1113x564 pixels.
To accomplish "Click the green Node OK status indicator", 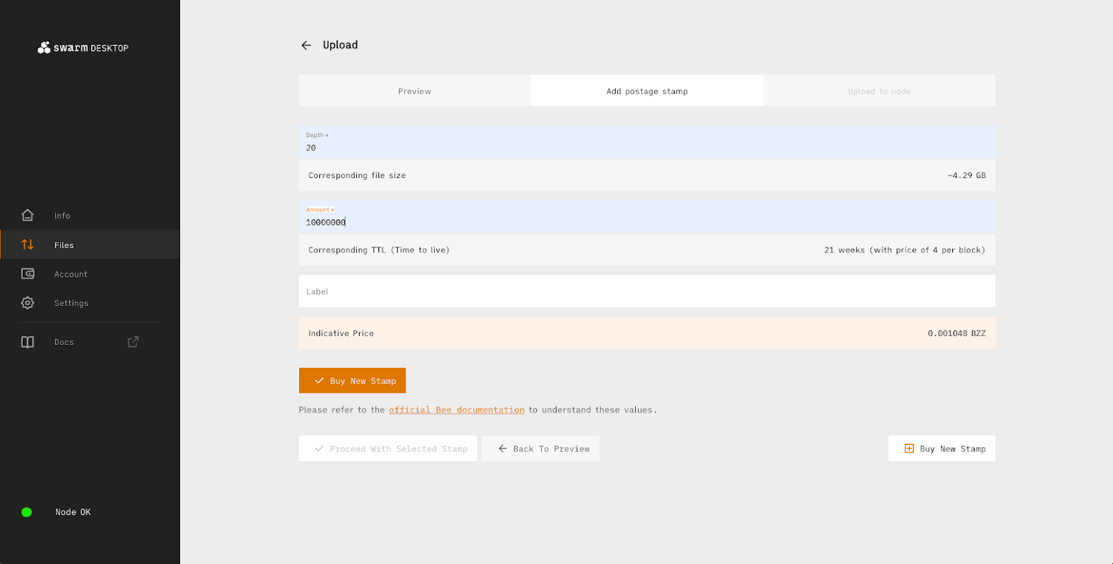I will click(x=26, y=513).
